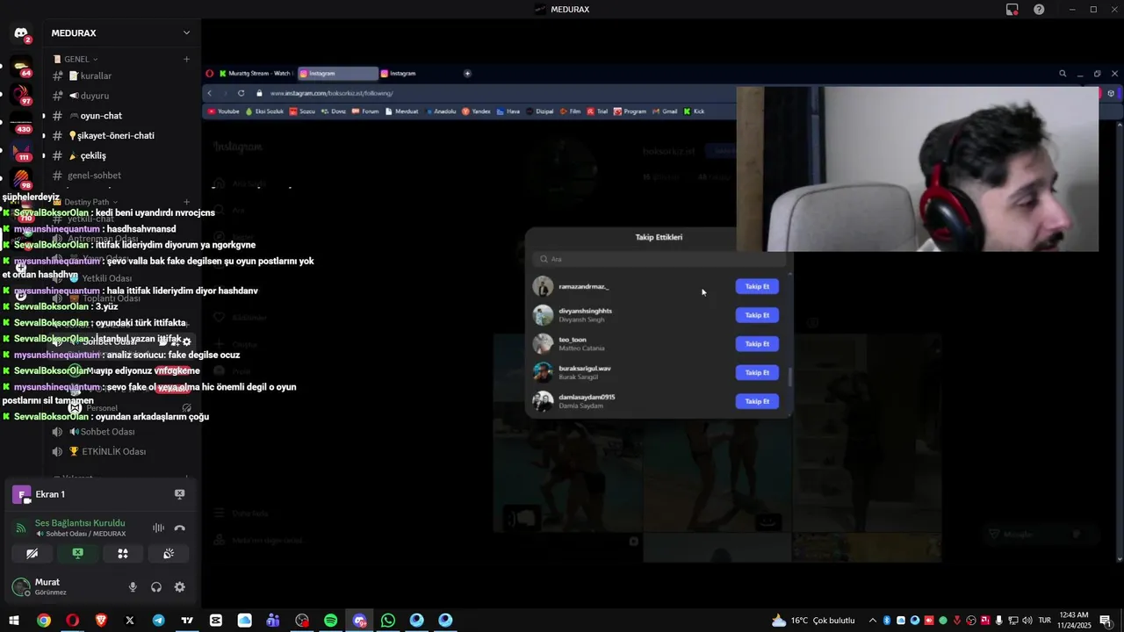This screenshot has height=632, width=1124.
Task: Stop screen sharing with the green screen button
Action: 77,554
